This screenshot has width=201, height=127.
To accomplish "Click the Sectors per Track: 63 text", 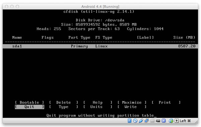I will pos(94,29).
